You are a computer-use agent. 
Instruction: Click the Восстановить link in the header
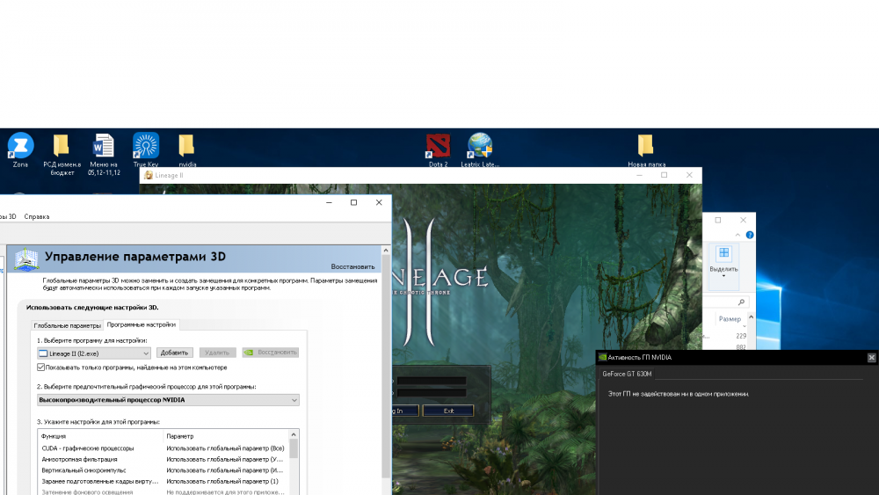point(352,266)
